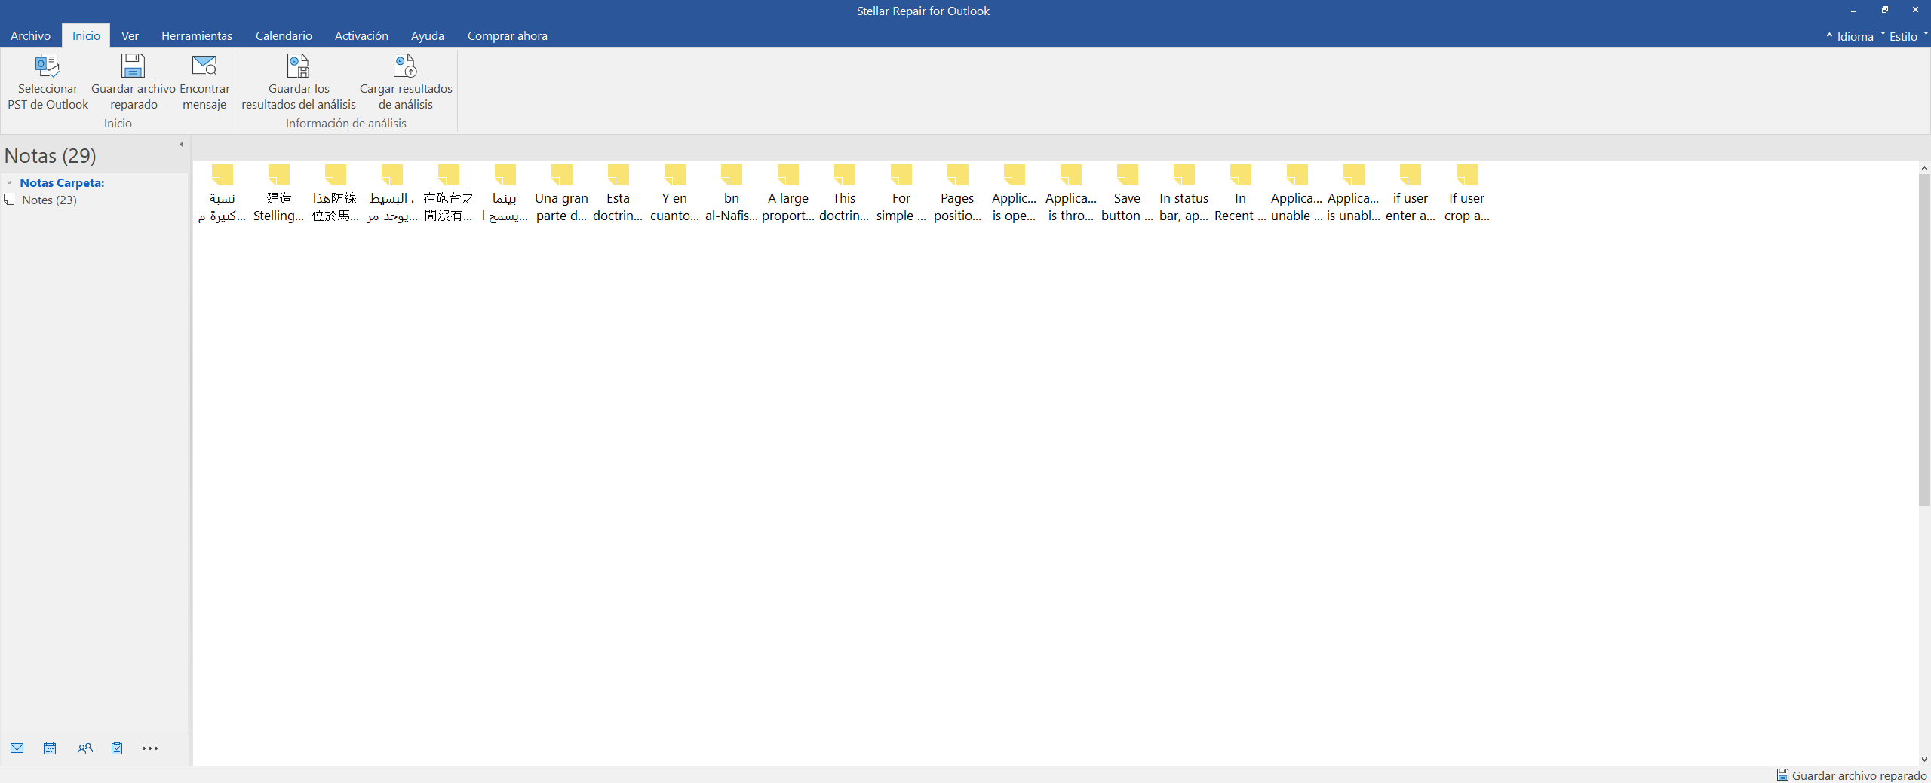1931x783 pixels.
Task: Open the Herramientas tab
Action: pos(197,35)
